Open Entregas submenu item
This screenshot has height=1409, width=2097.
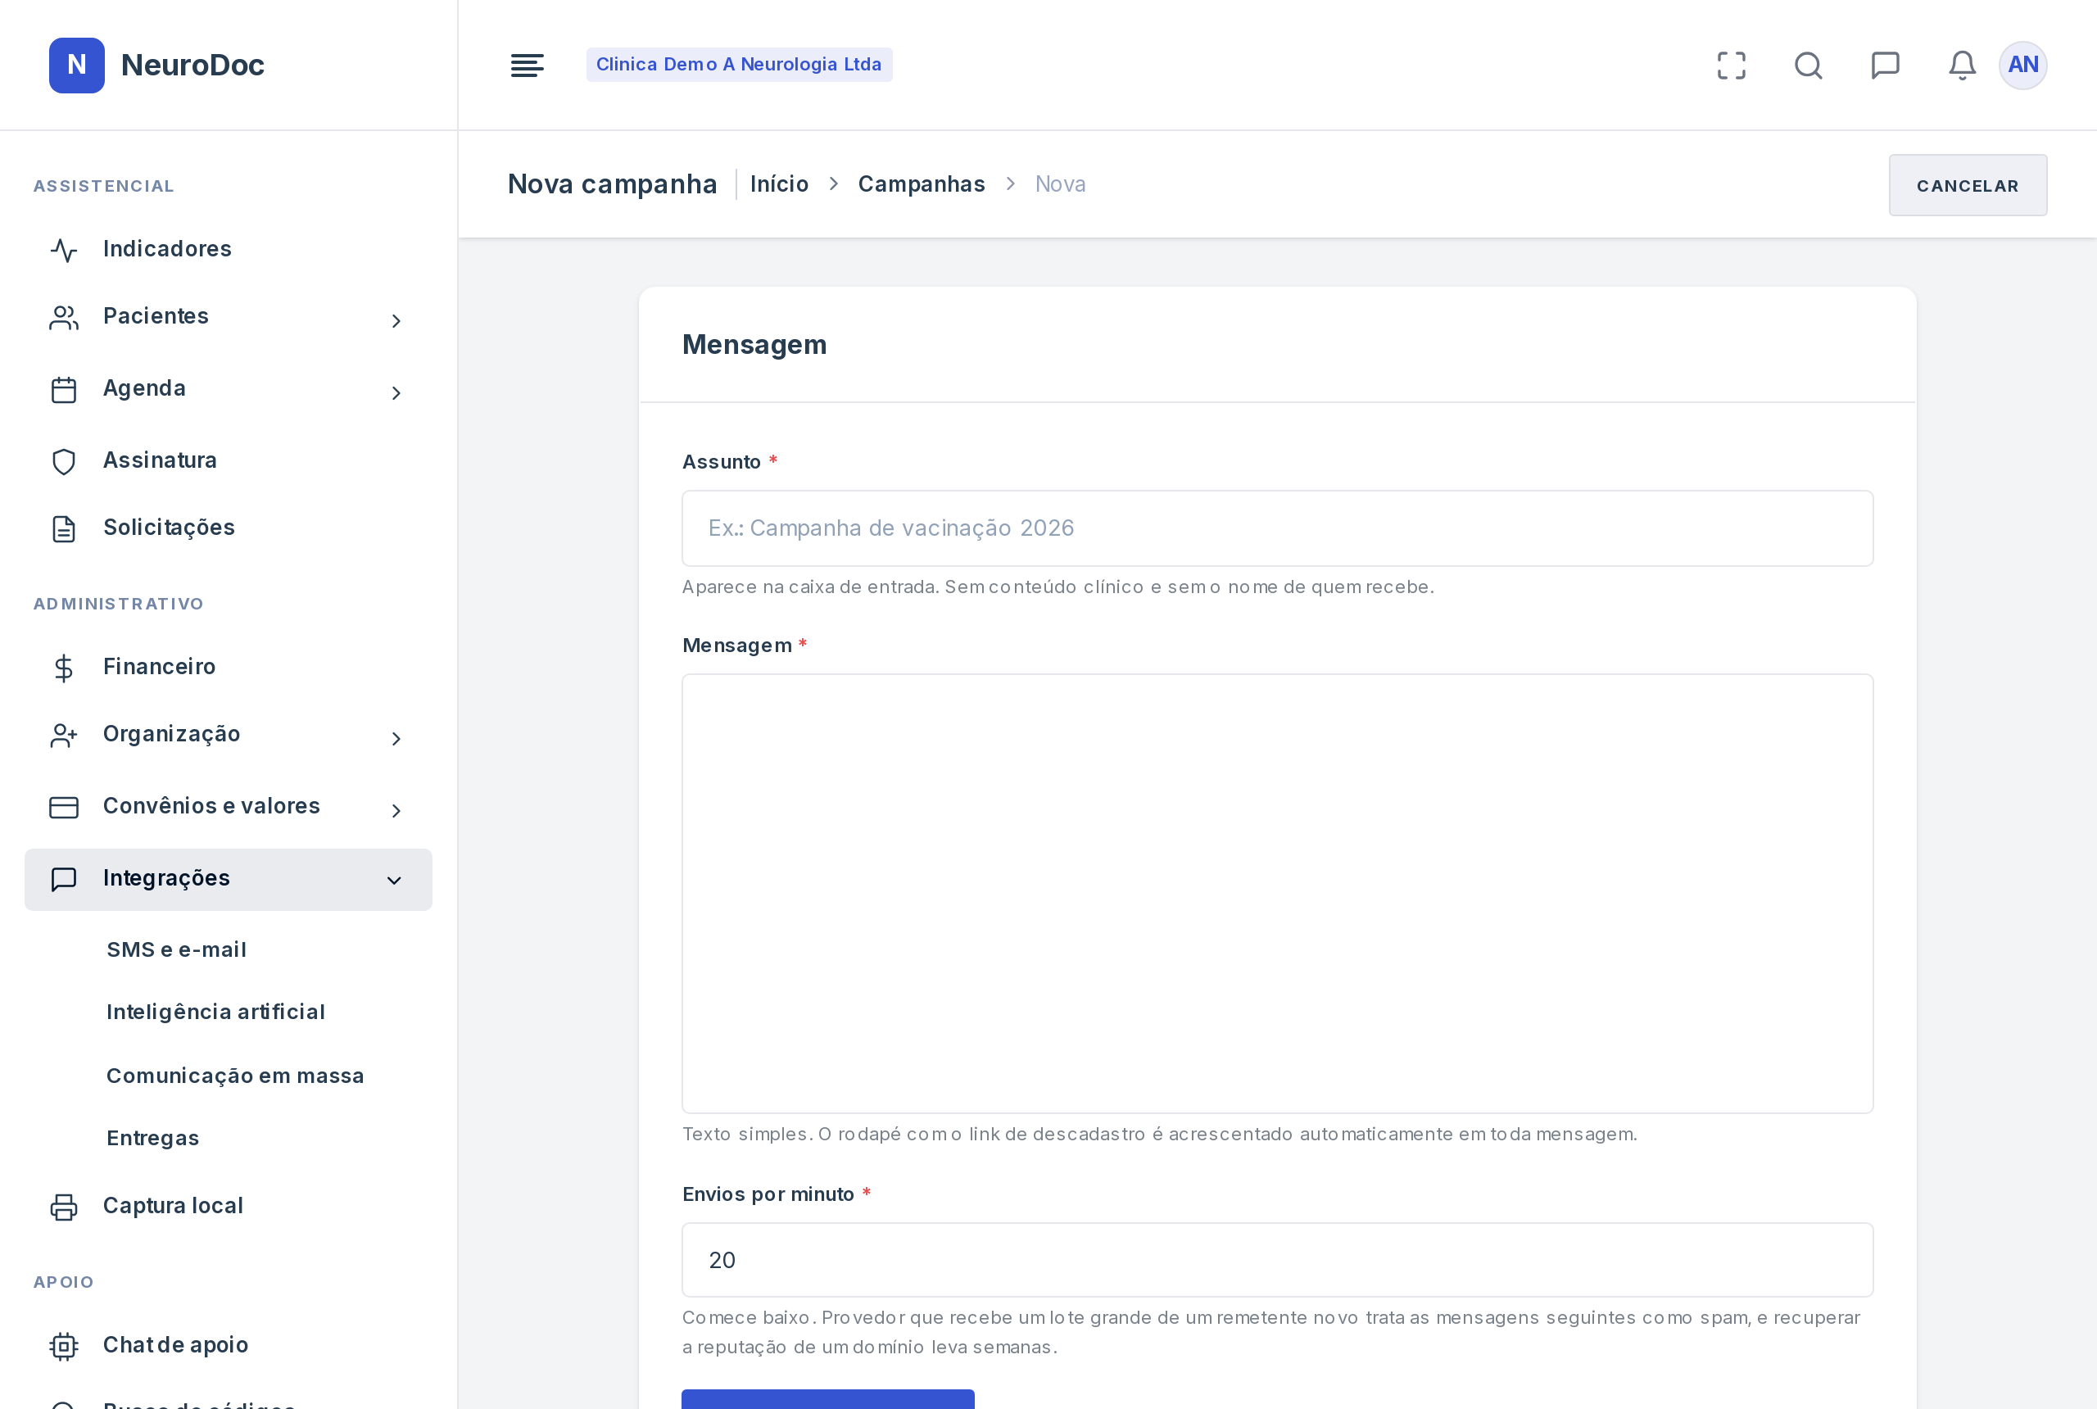point(152,1138)
